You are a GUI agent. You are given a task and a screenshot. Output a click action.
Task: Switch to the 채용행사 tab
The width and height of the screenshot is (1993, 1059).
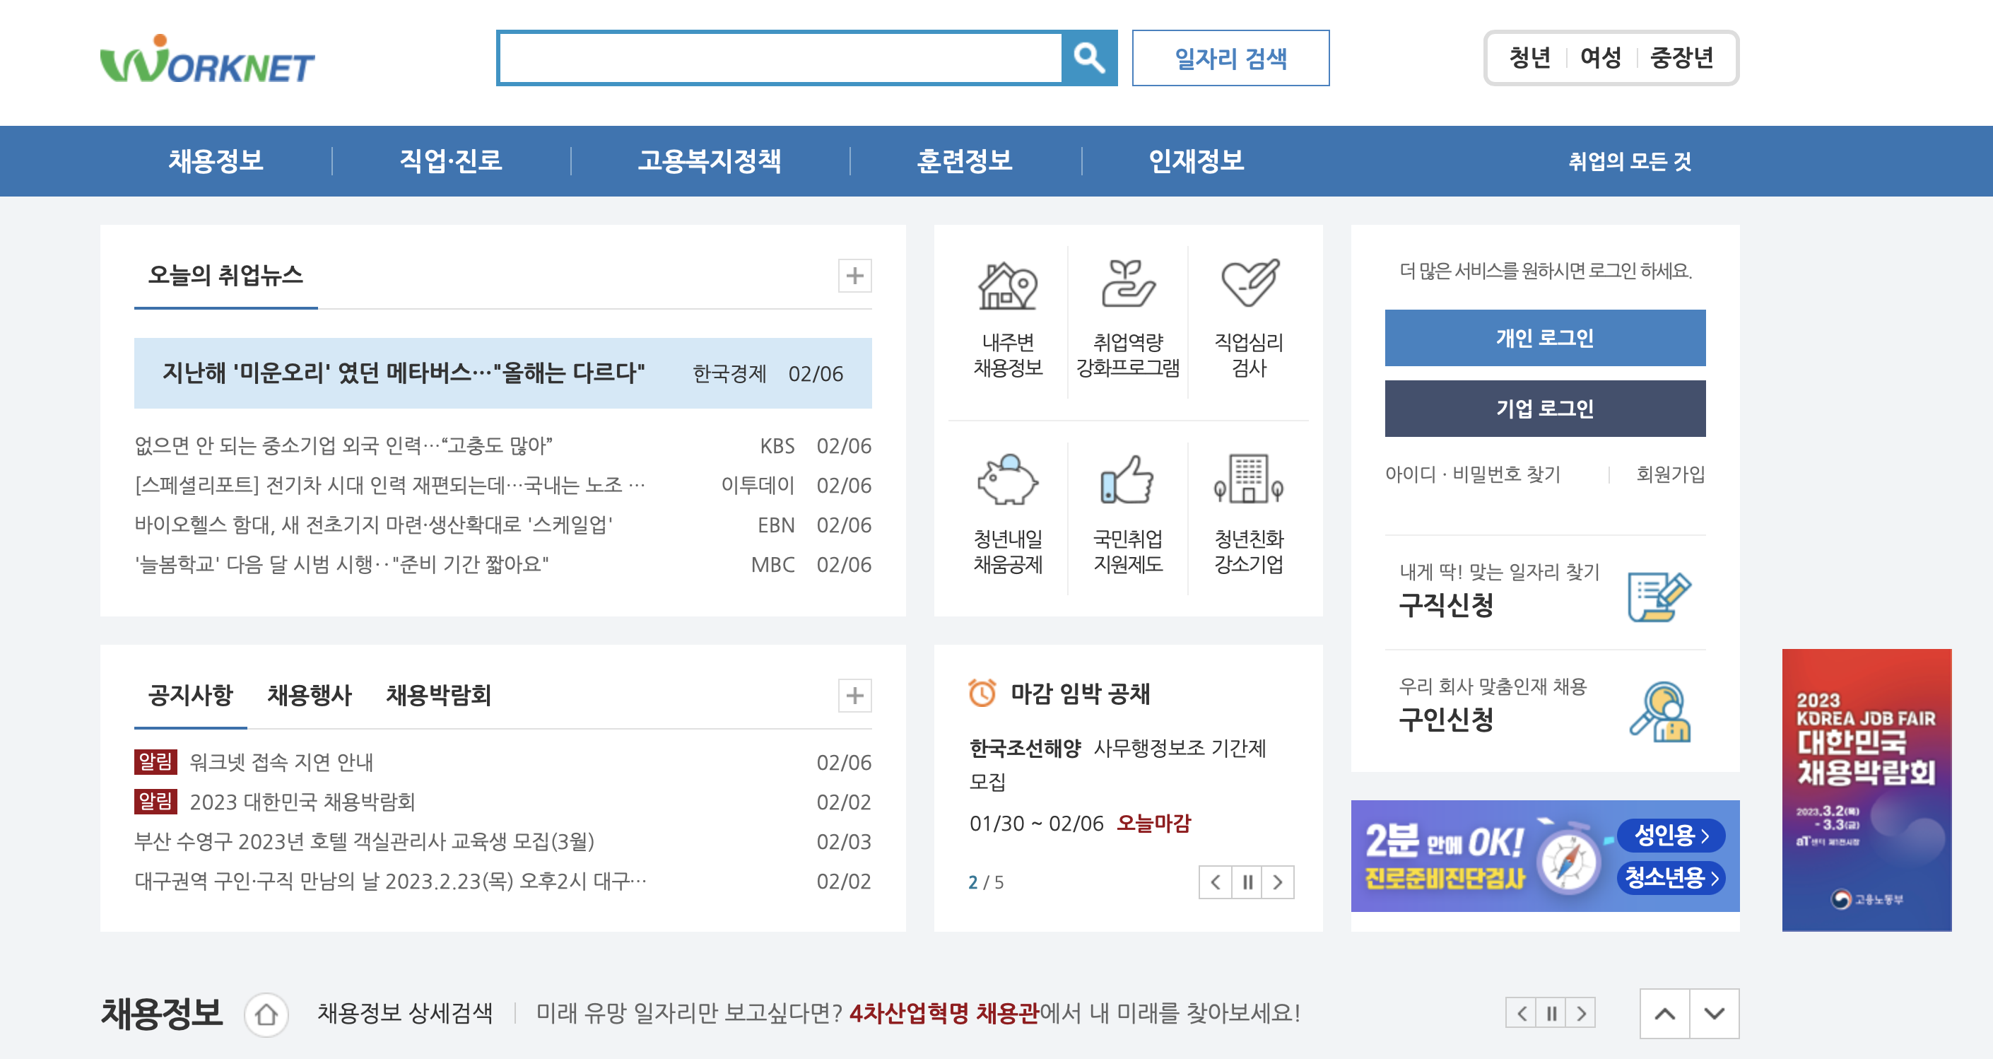(x=308, y=695)
